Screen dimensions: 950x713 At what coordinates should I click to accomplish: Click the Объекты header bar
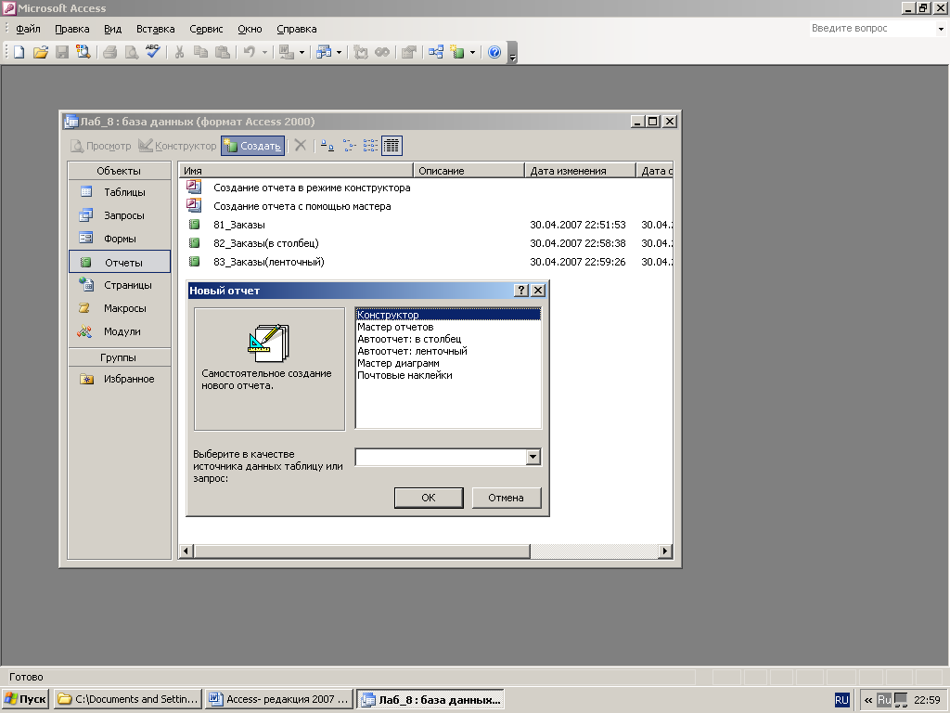tap(120, 171)
